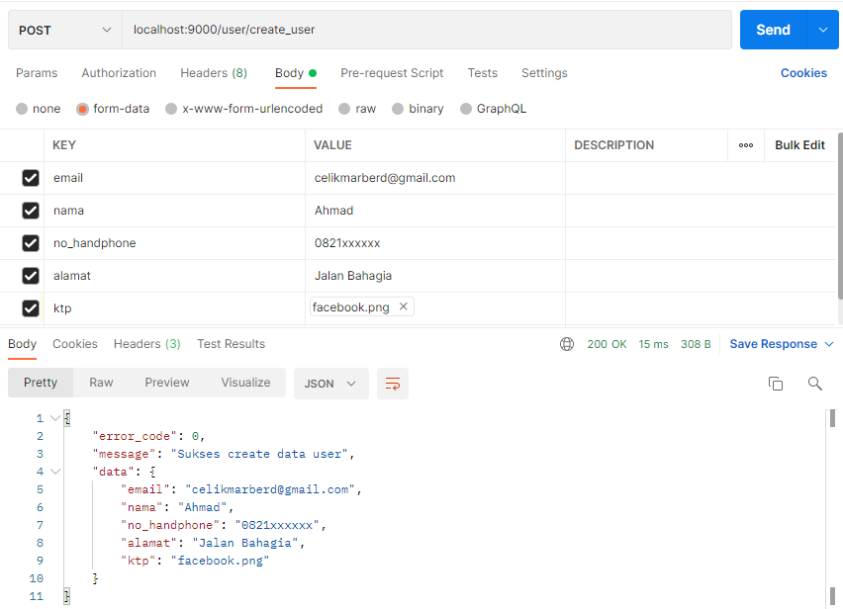The height and width of the screenshot is (609, 843).
Task: Collapse JSON root object at line 1
Action: 54,418
